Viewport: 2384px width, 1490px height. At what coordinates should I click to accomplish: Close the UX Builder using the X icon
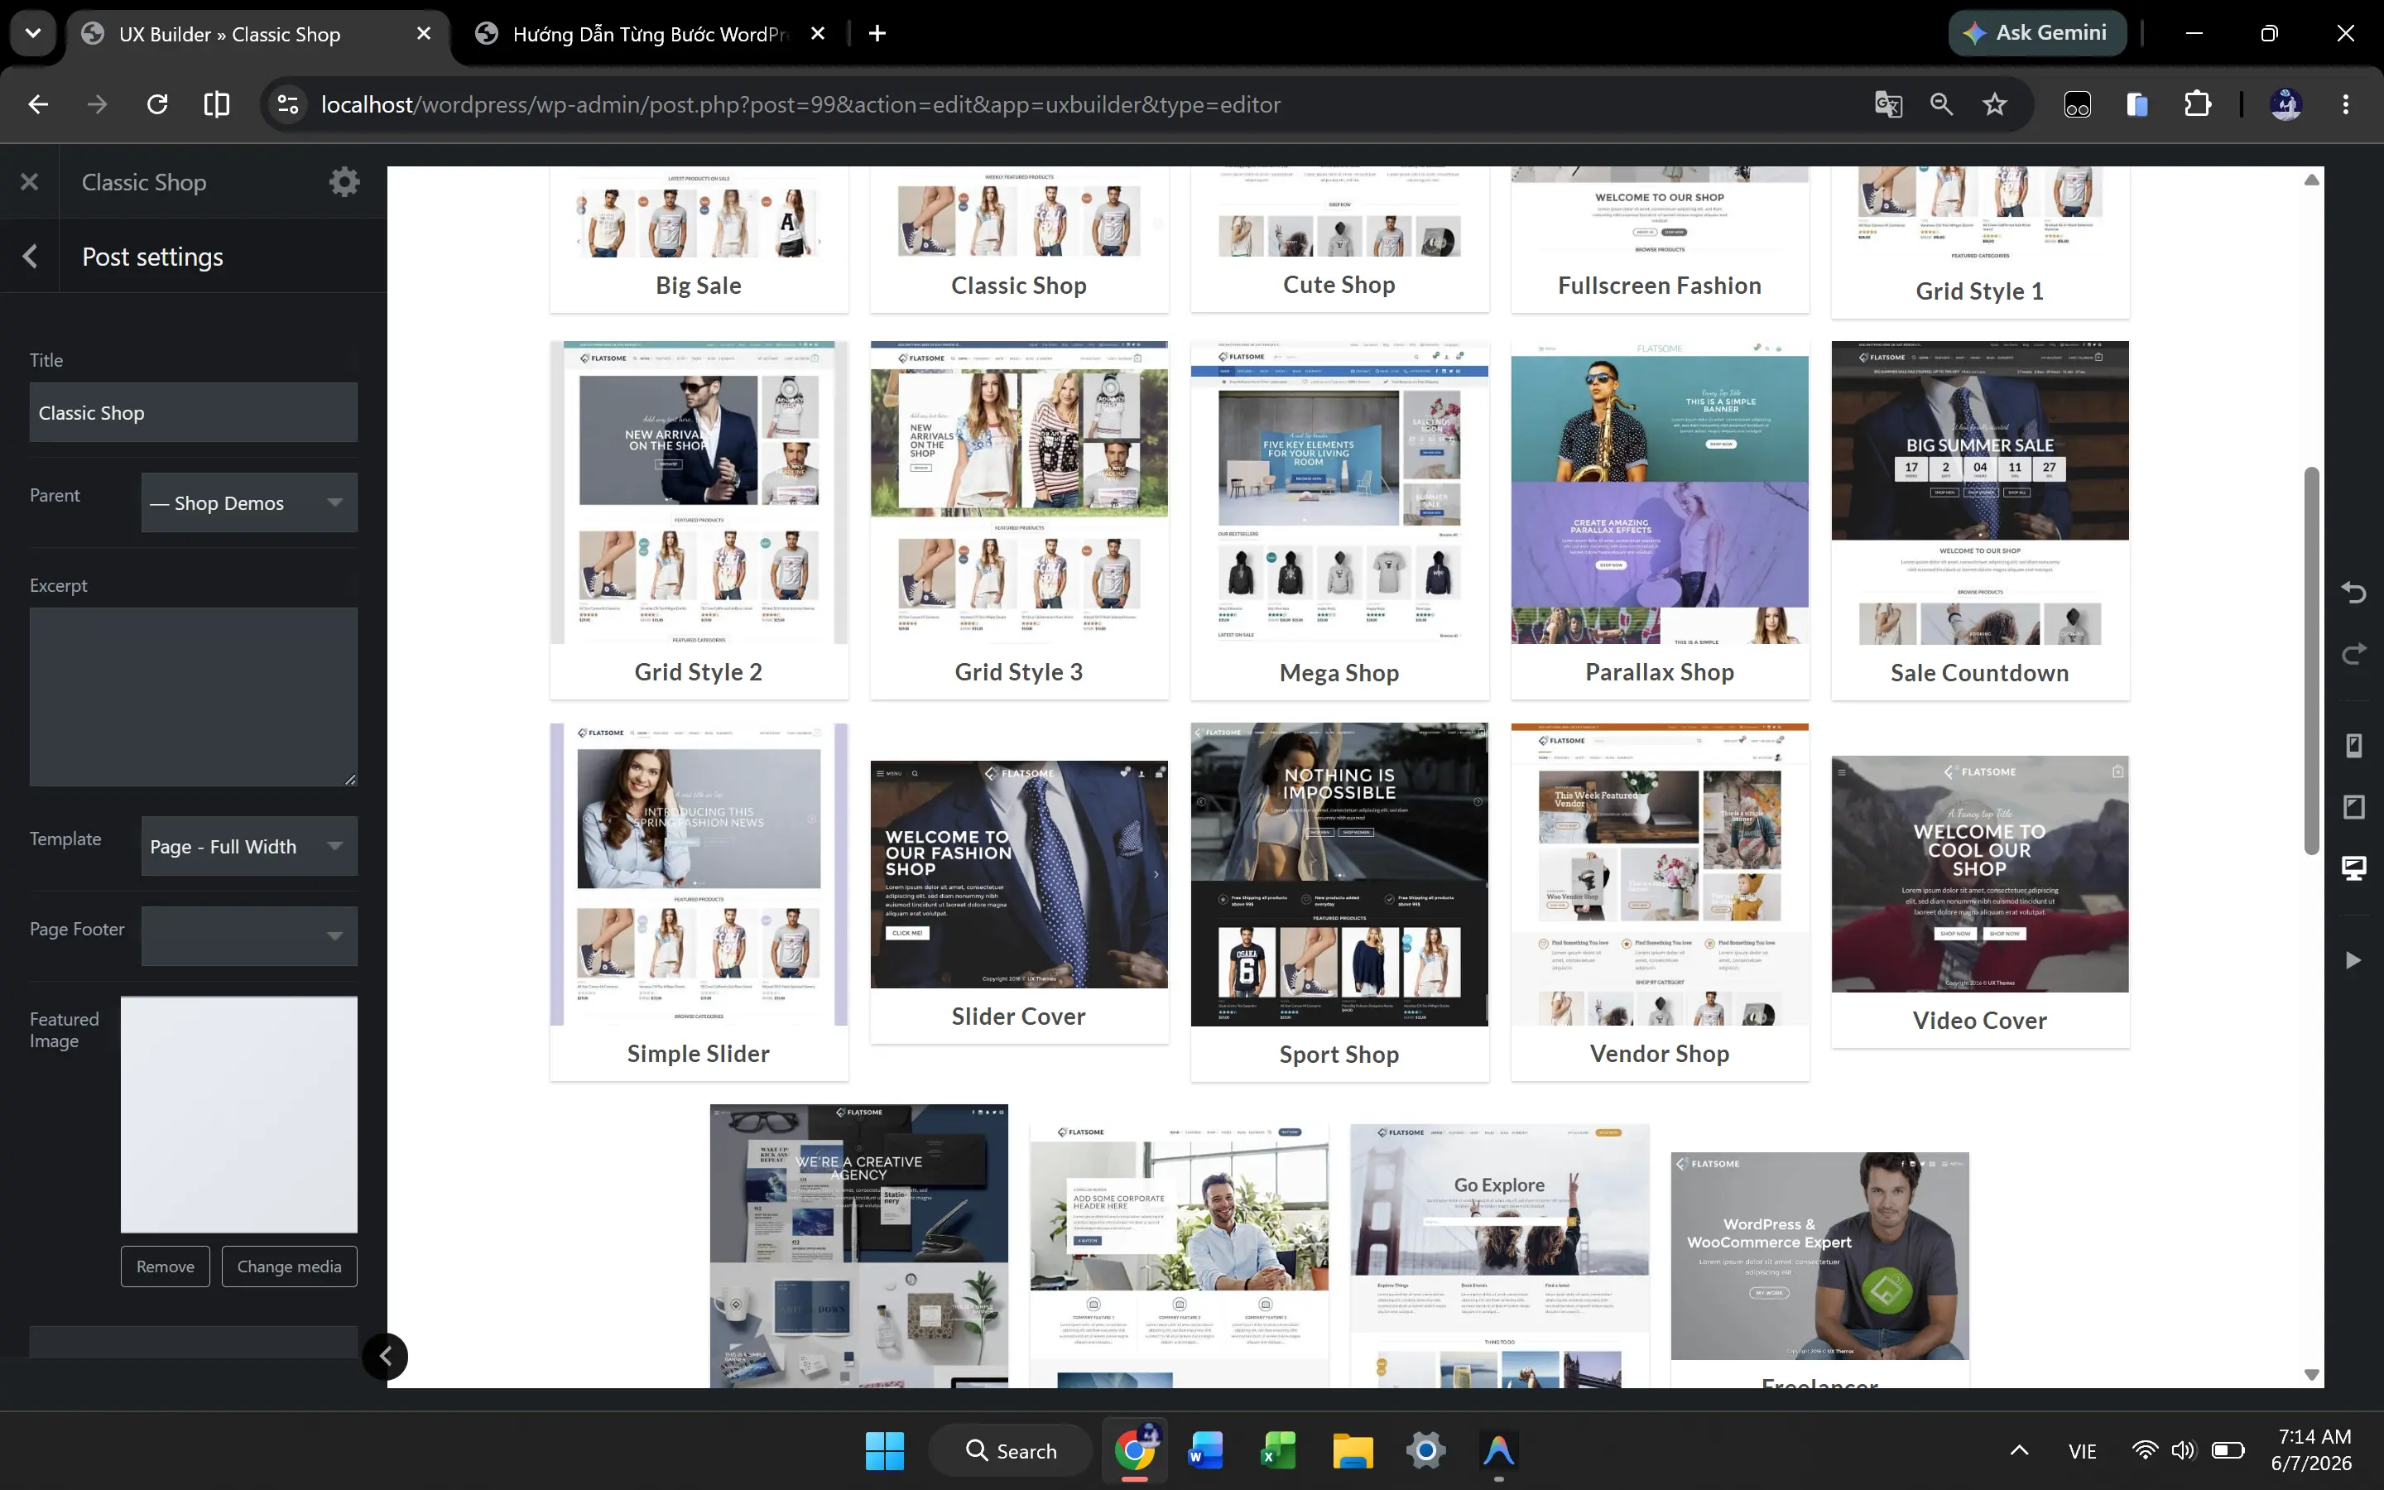point(30,181)
